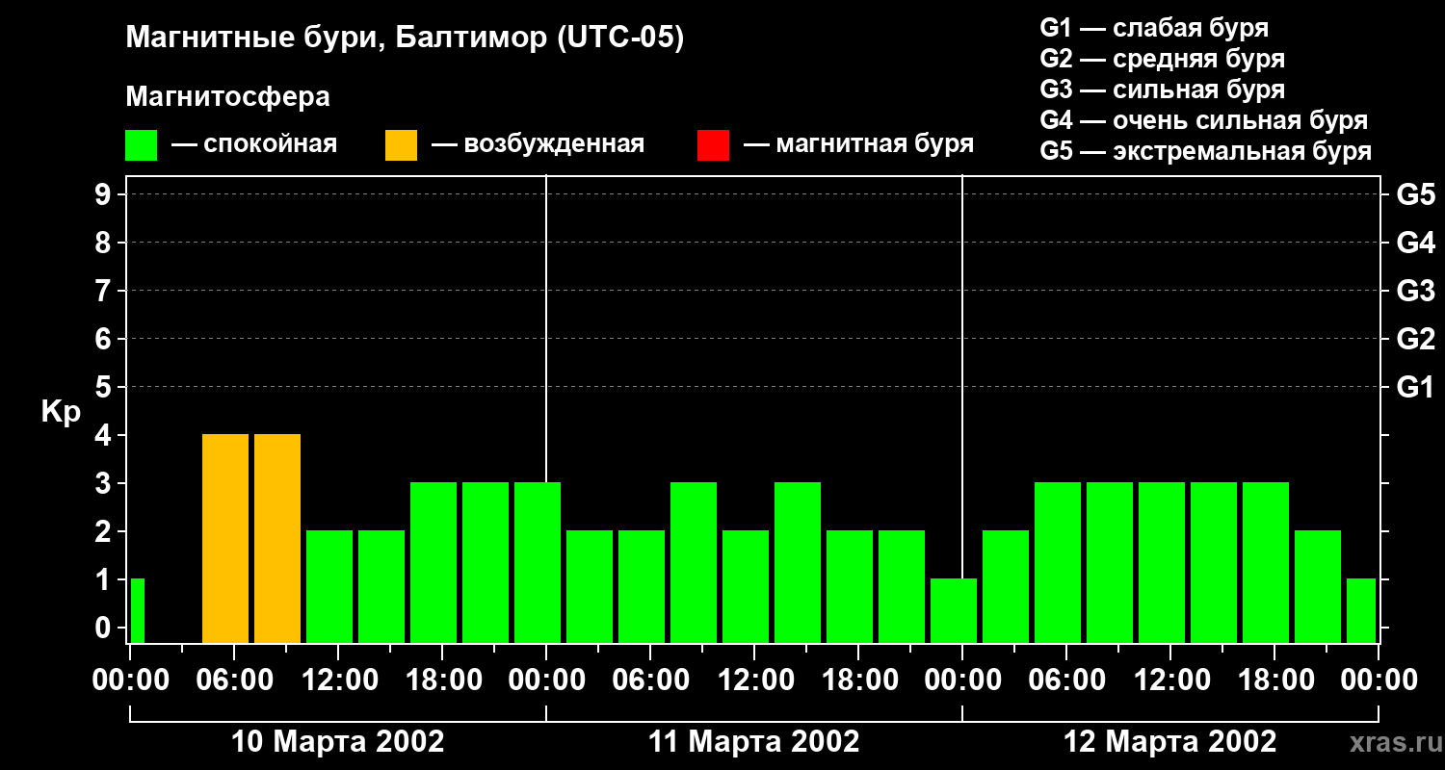Click the final Kp 1 bar ending 12 Марта
Image resolution: width=1445 pixels, height=770 pixels.
click(1361, 610)
